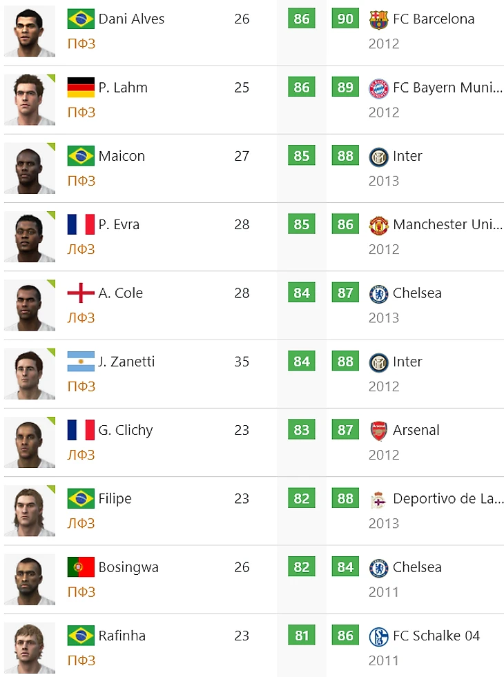Click the Arsenal club crest

[x=378, y=431]
